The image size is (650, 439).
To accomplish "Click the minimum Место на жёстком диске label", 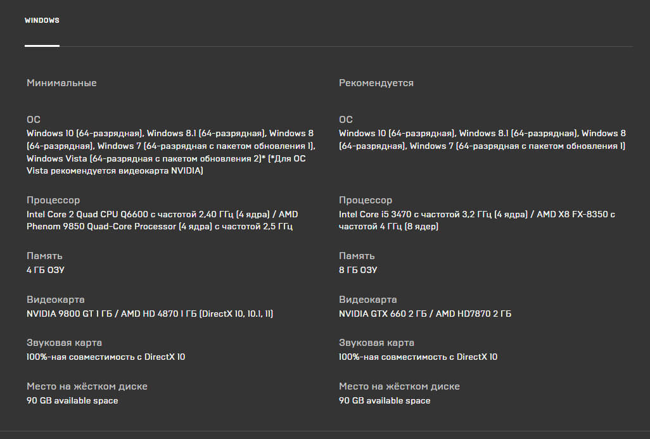I will point(87,386).
